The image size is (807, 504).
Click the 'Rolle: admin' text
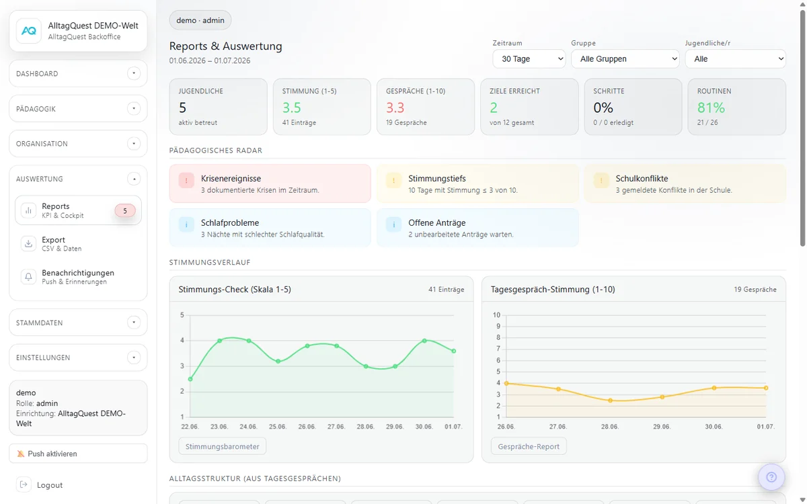(x=37, y=403)
